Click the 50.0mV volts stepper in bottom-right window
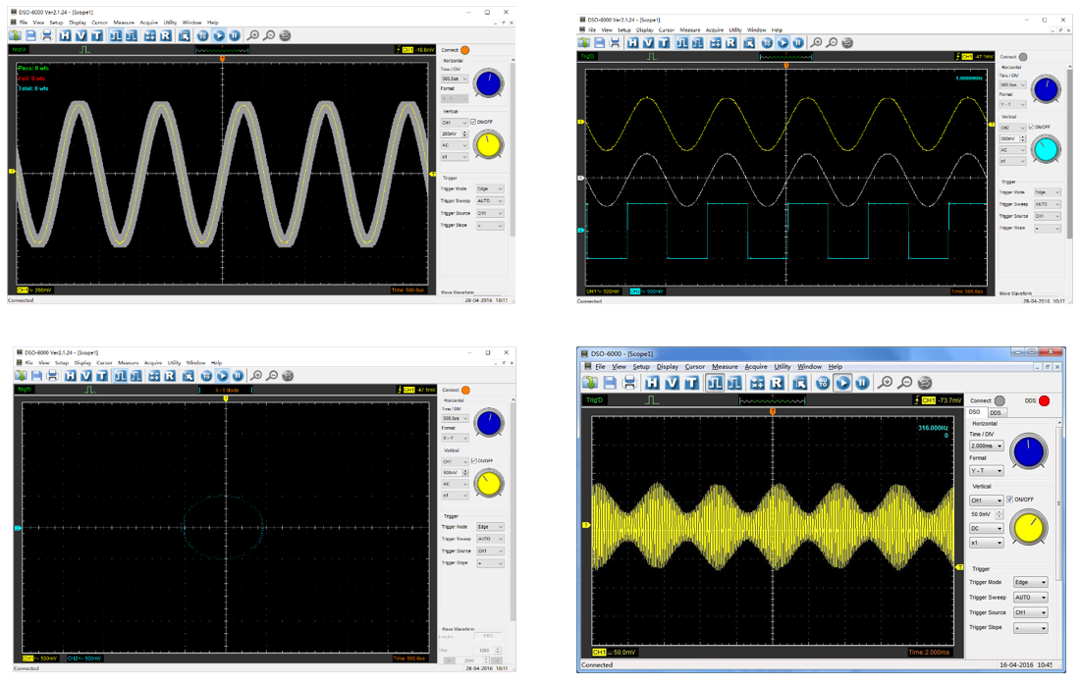The image size is (1081, 685). pyautogui.click(x=999, y=514)
